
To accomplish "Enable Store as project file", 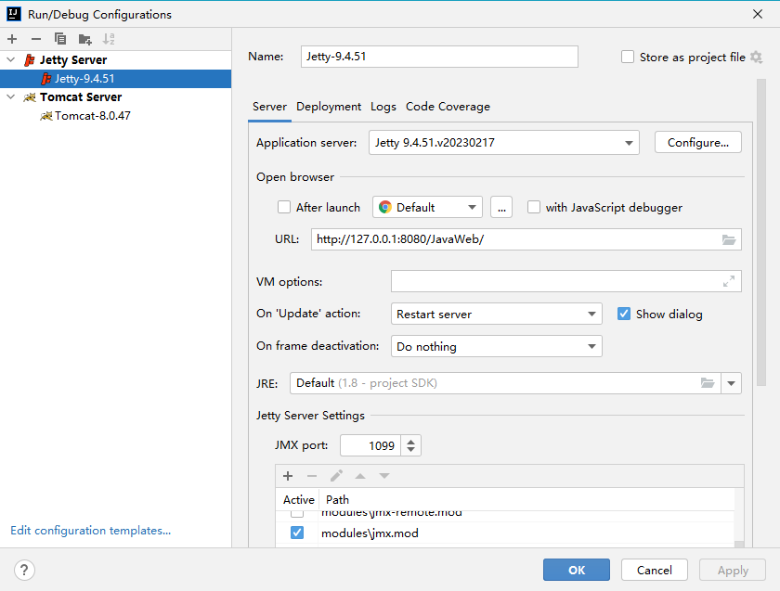I will pyautogui.click(x=628, y=58).
